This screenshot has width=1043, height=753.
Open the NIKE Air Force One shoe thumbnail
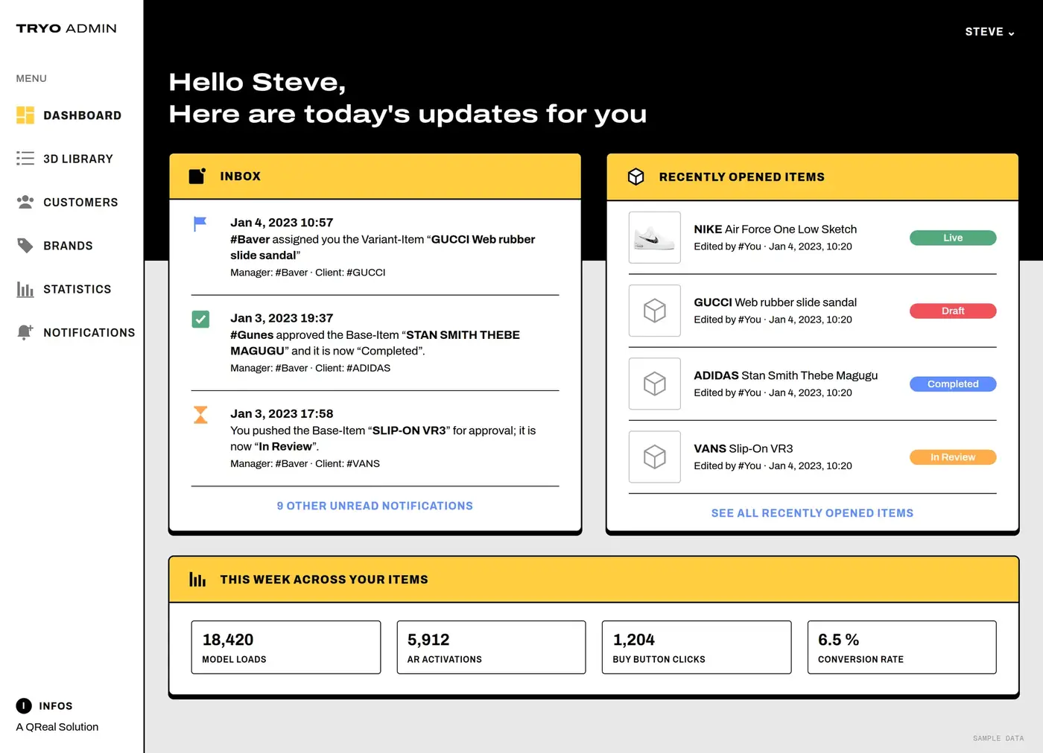(655, 238)
